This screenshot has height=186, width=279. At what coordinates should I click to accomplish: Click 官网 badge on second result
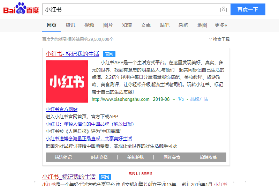click(105, 177)
